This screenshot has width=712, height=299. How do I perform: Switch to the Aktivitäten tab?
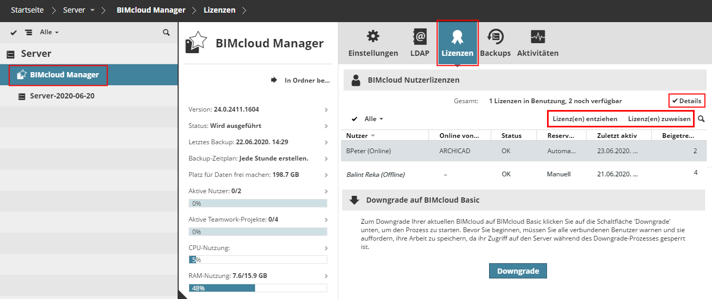click(x=538, y=43)
